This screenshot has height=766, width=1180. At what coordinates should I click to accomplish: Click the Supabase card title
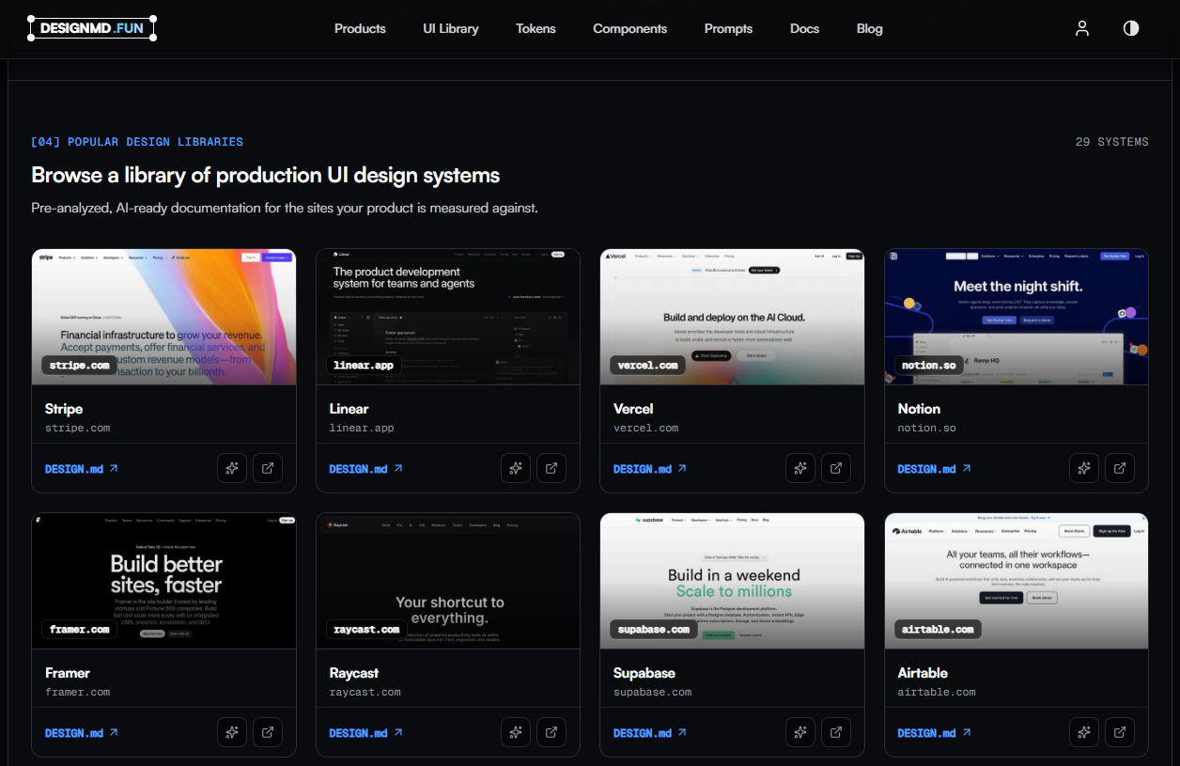(x=644, y=673)
